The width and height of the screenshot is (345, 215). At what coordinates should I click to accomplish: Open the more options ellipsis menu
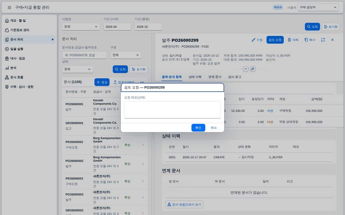pos(142,82)
